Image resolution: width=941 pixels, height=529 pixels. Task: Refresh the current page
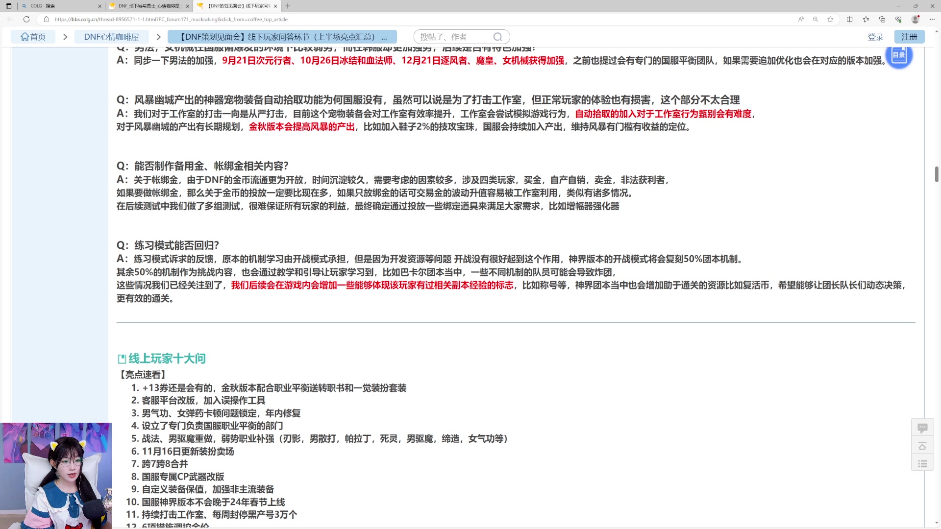click(26, 19)
